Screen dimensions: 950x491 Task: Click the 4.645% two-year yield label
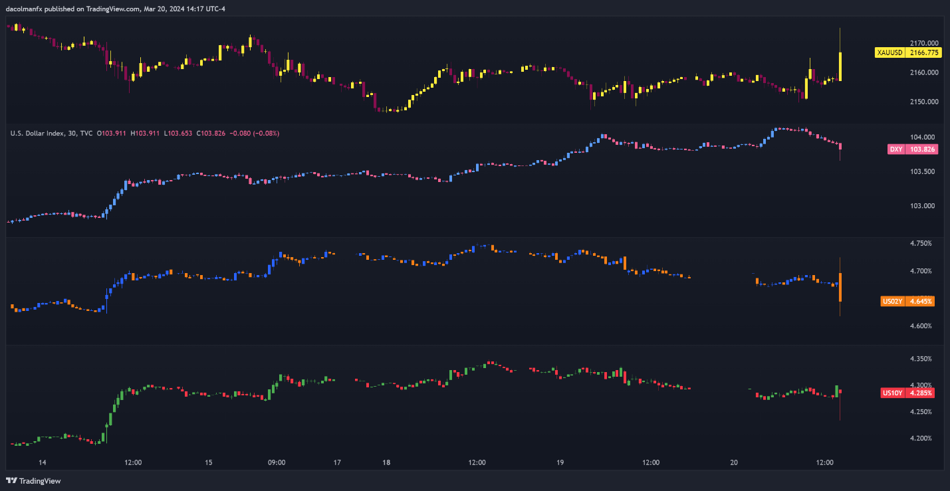[x=921, y=302]
